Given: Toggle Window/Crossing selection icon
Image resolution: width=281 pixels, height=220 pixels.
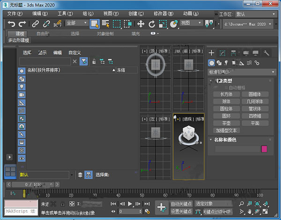Looking at the screenshot, I should click(x=127, y=24).
